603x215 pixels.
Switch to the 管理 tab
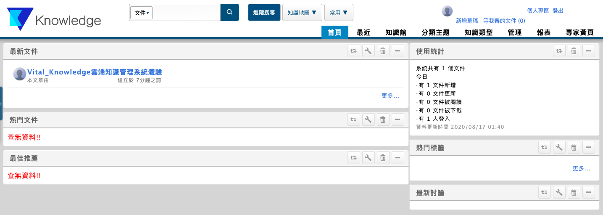[x=515, y=32]
